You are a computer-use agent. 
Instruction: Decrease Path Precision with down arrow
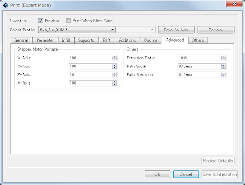point(223,76)
